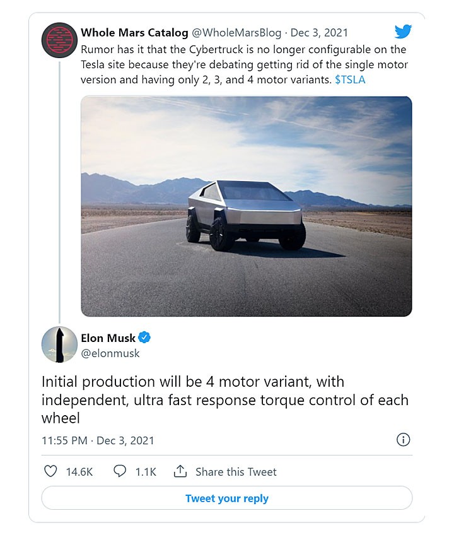Open the tweet info circle icon
The width and height of the screenshot is (454, 535).
[403, 440]
